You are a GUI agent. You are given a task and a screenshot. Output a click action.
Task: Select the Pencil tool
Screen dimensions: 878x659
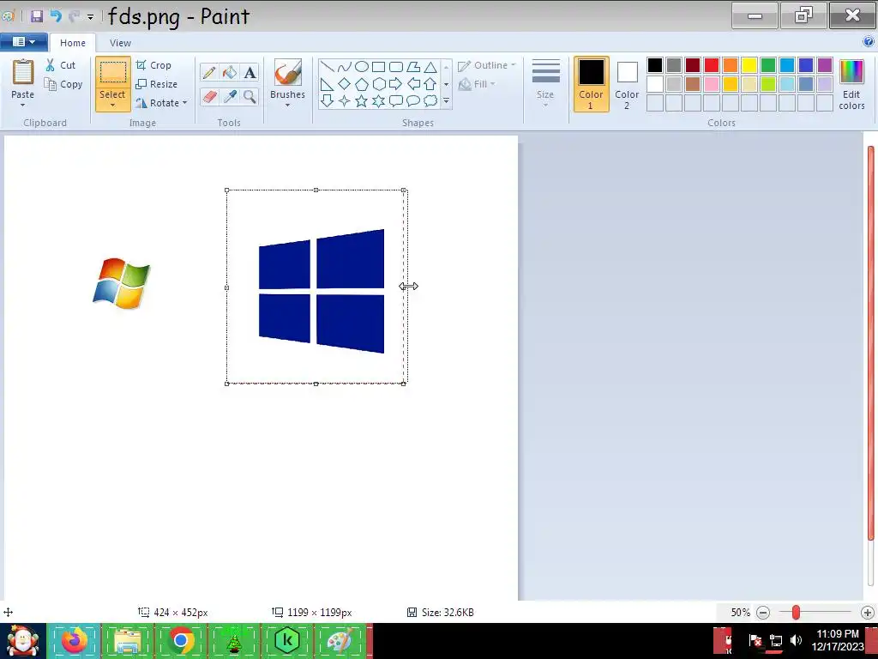(209, 72)
